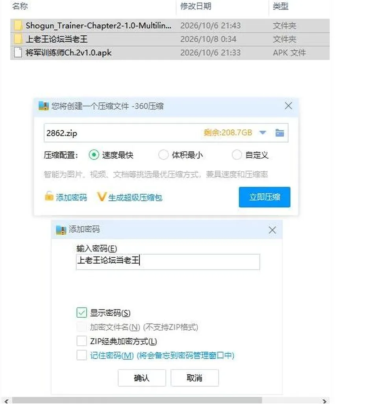Uncheck the 显示密码(S) checkbox

(x=82, y=313)
